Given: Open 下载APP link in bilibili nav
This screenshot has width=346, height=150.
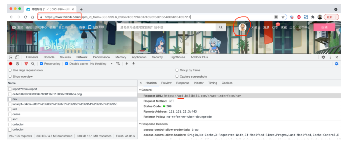Looking at the screenshot, I should 96,27.
